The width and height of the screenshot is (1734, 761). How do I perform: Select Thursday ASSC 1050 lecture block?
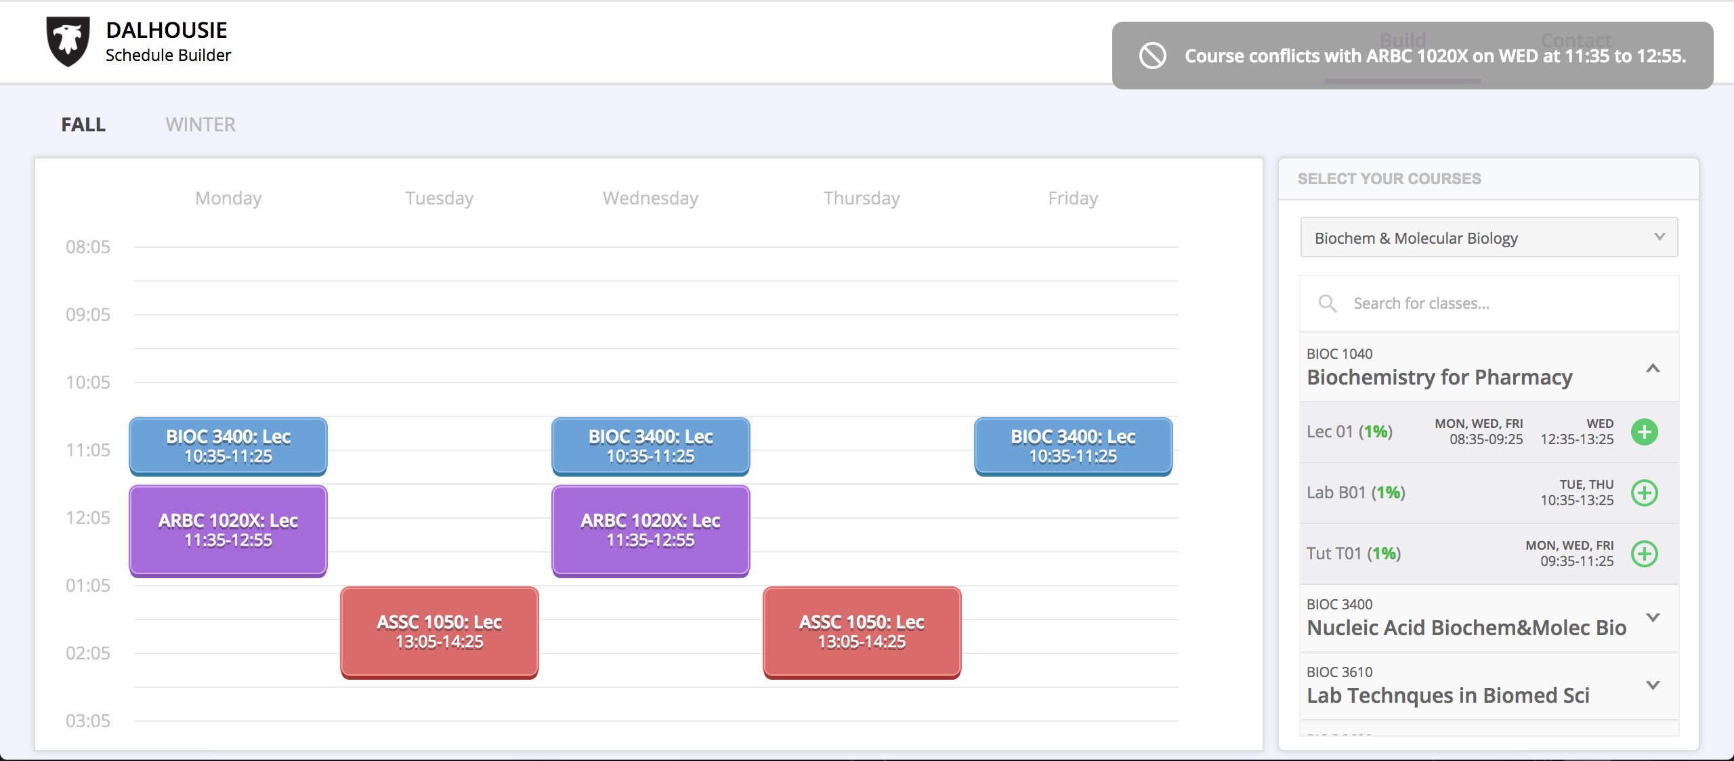point(862,632)
